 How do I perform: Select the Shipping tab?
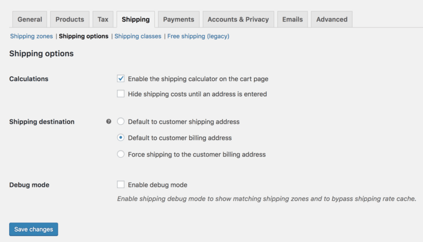[x=135, y=19]
